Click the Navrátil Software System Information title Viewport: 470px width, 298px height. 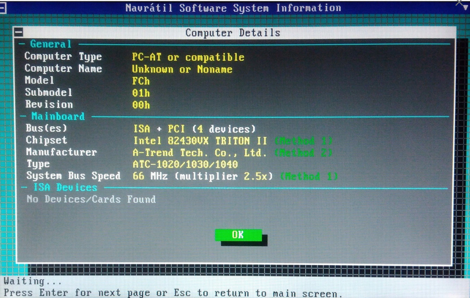[233, 8]
